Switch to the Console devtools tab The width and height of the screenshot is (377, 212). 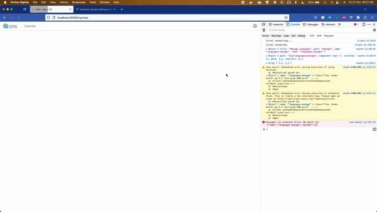tap(293, 24)
